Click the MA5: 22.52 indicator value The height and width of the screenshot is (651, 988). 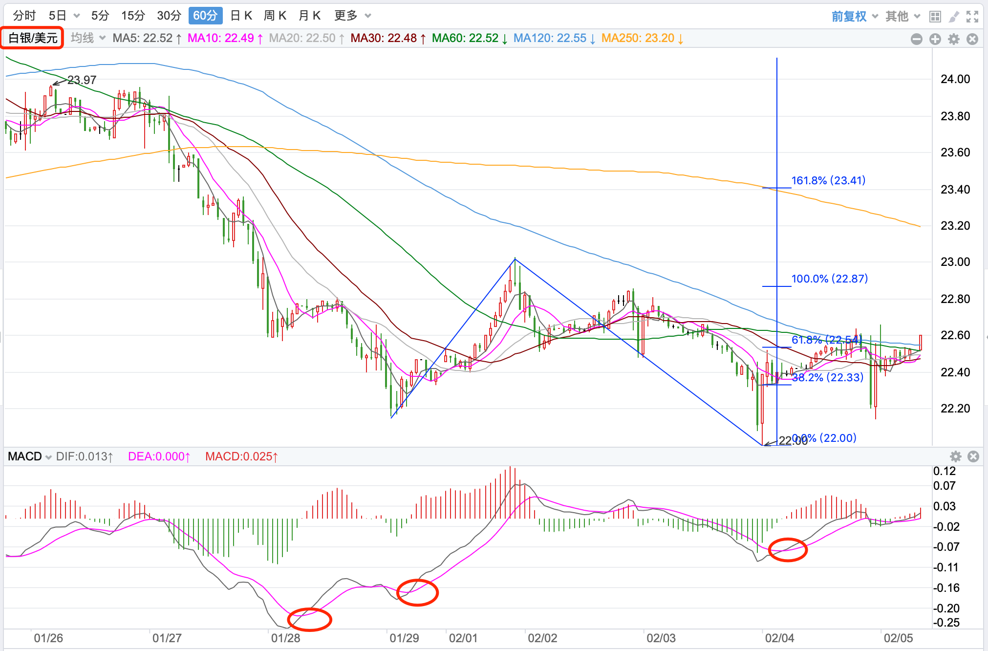coord(147,38)
